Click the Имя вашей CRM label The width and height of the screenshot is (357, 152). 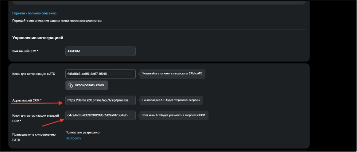[25, 51]
